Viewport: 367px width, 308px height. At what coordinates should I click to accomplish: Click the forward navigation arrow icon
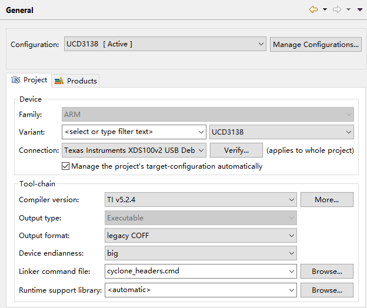[x=337, y=9]
